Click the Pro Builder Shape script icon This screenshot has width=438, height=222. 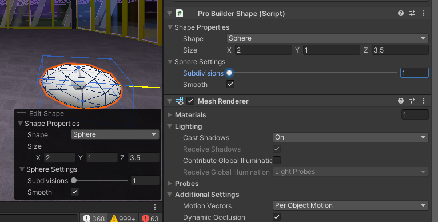(180, 13)
